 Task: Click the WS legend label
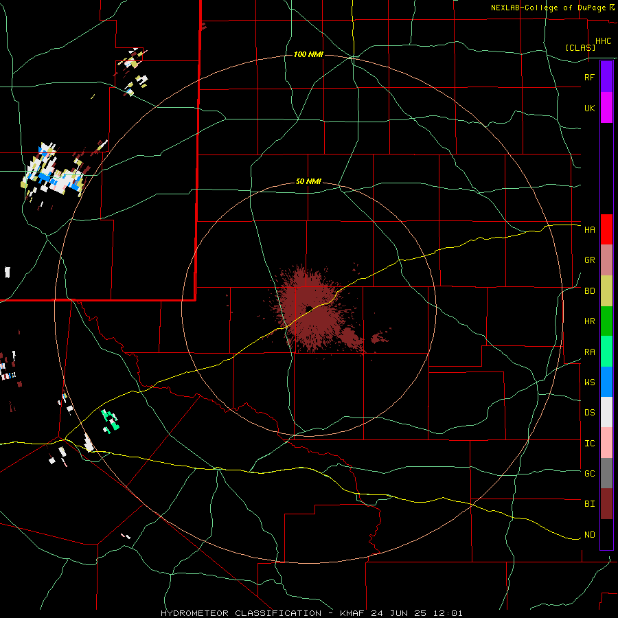[x=589, y=382]
